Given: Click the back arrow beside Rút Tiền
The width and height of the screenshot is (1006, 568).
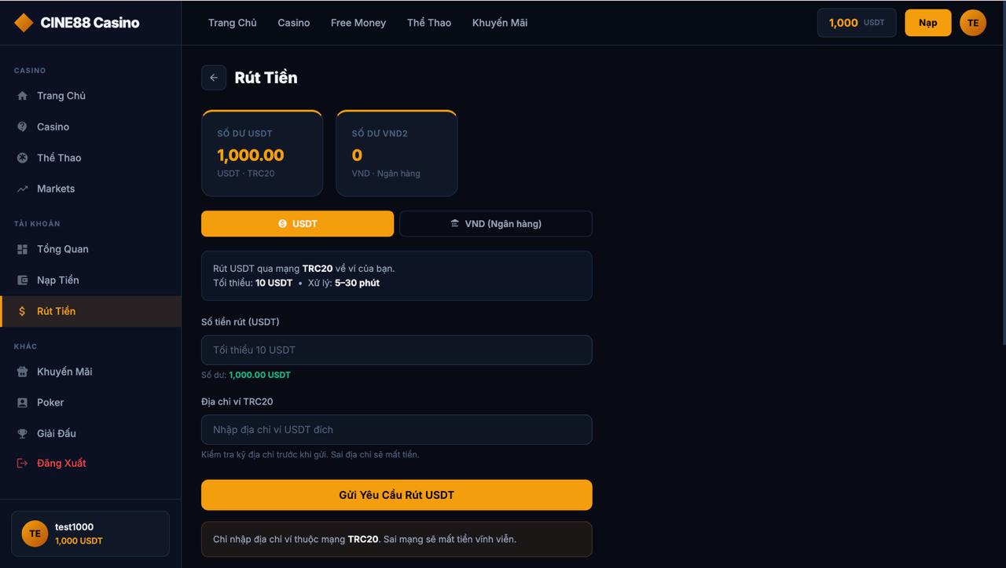Looking at the screenshot, I should (214, 78).
